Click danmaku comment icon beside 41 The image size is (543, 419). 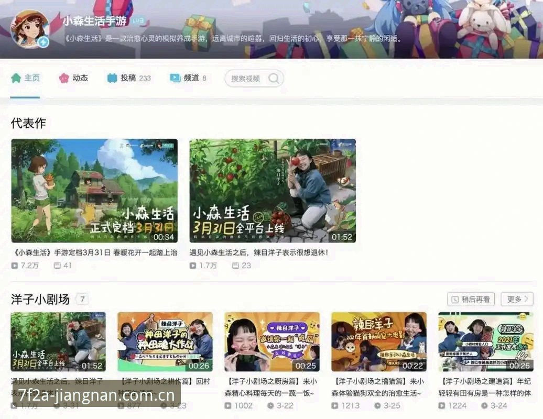[58, 266]
